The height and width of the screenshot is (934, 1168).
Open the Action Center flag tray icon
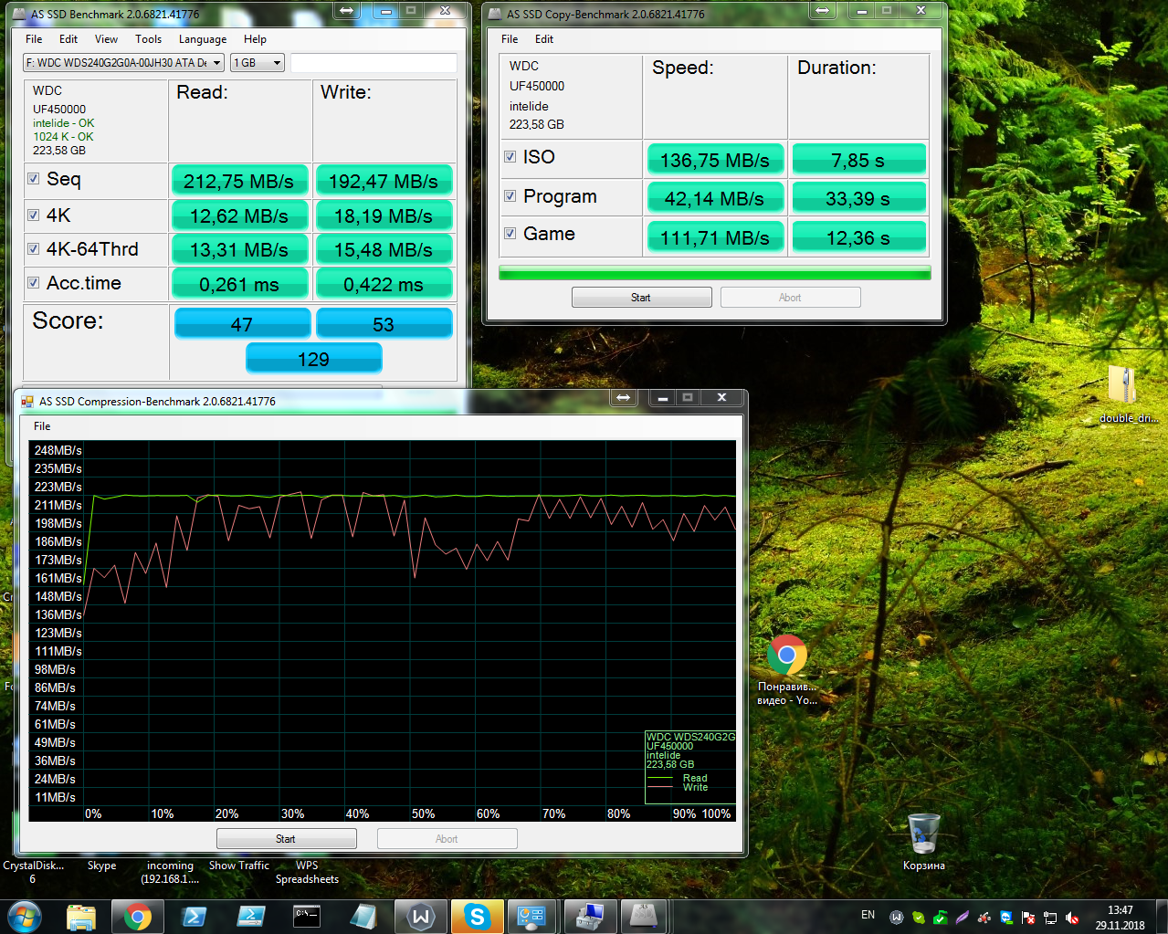coord(1028,918)
